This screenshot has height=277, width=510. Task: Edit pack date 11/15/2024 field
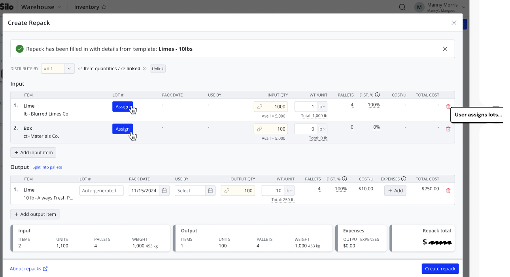[145, 191]
